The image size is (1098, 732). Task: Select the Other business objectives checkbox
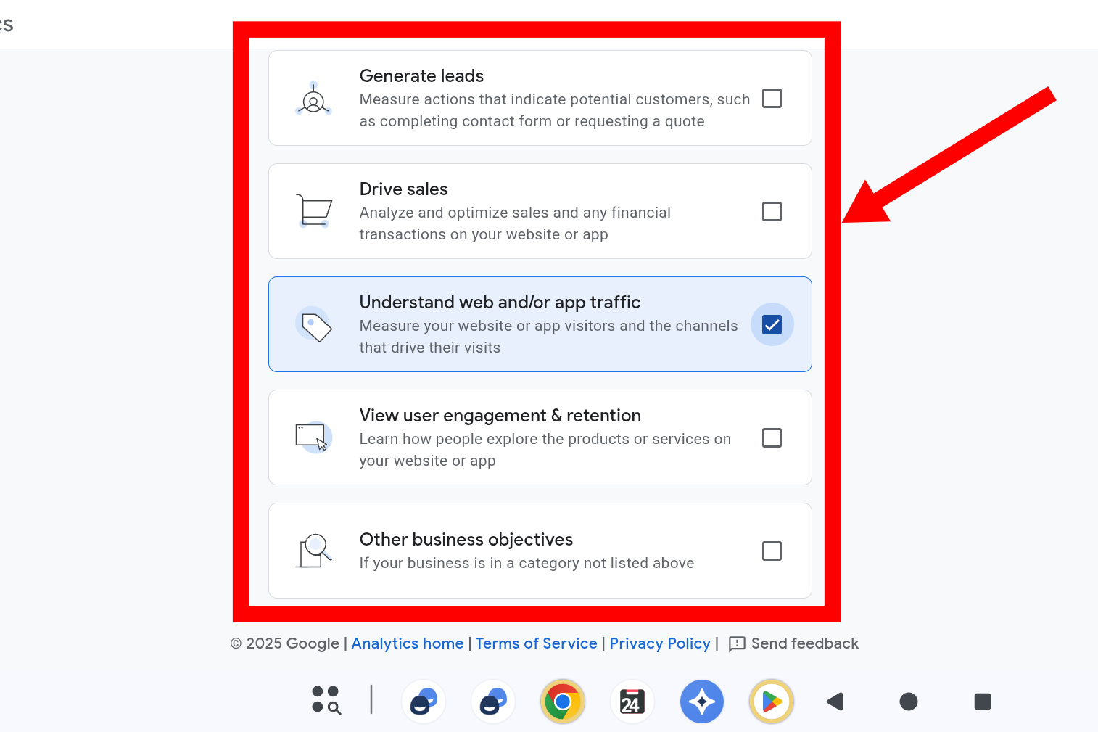[772, 551]
